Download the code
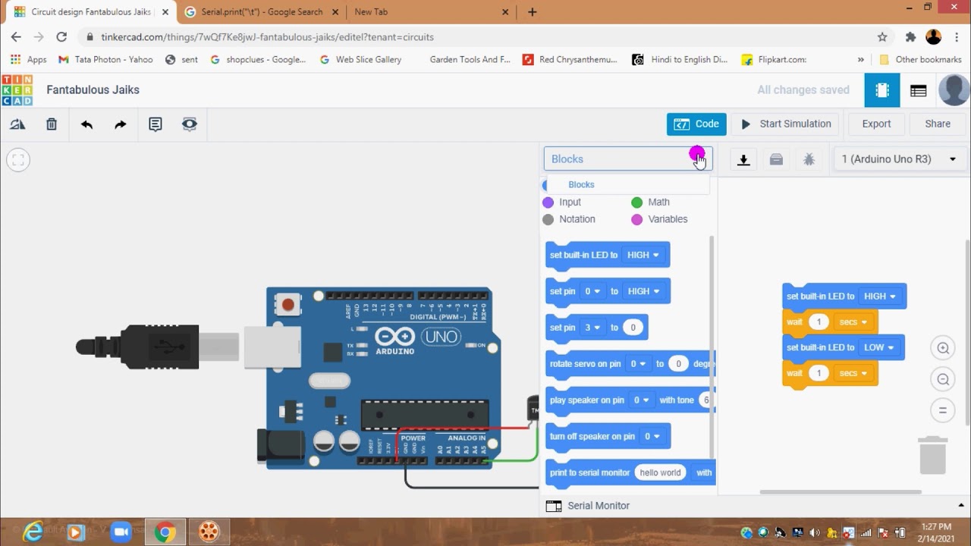The image size is (971, 546). (744, 159)
